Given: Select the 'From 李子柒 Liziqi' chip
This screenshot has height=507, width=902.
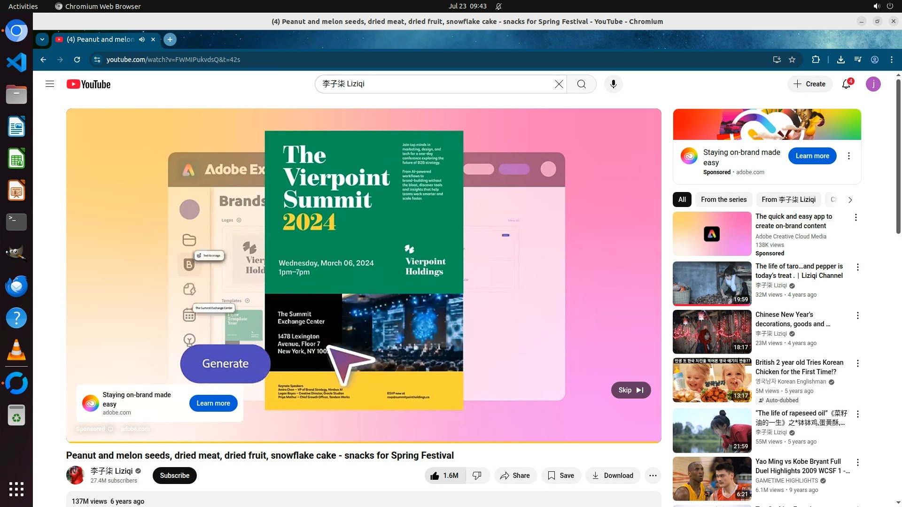Looking at the screenshot, I should point(788,200).
